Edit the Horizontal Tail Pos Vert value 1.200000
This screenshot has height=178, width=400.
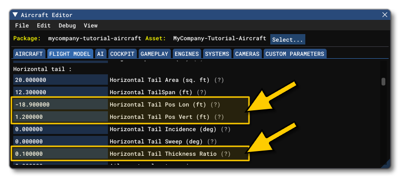tap(61, 117)
